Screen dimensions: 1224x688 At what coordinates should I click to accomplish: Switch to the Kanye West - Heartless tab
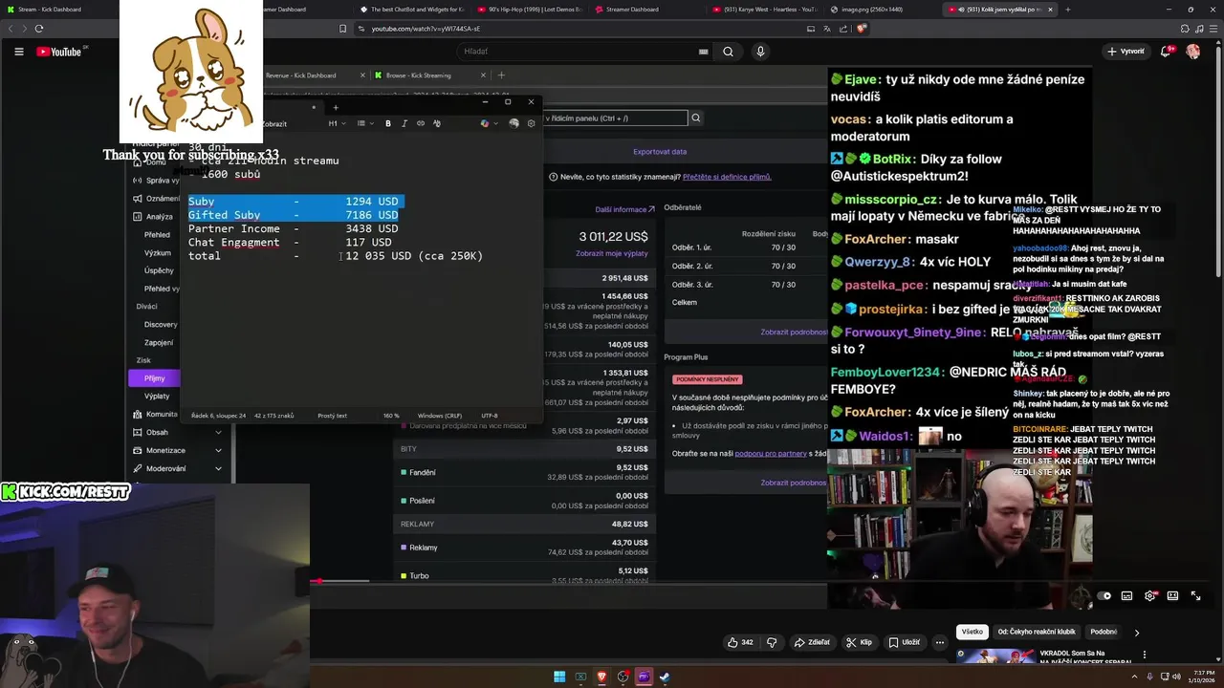click(765, 10)
